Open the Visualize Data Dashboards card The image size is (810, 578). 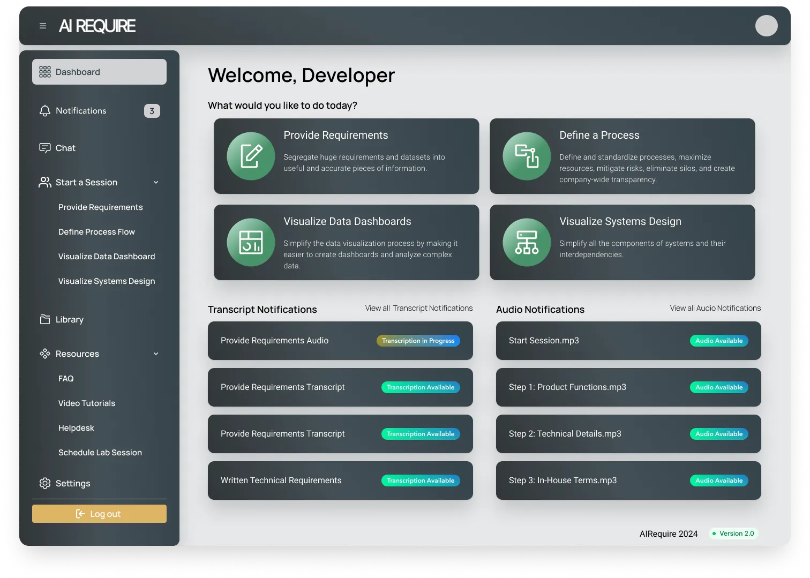(346, 242)
